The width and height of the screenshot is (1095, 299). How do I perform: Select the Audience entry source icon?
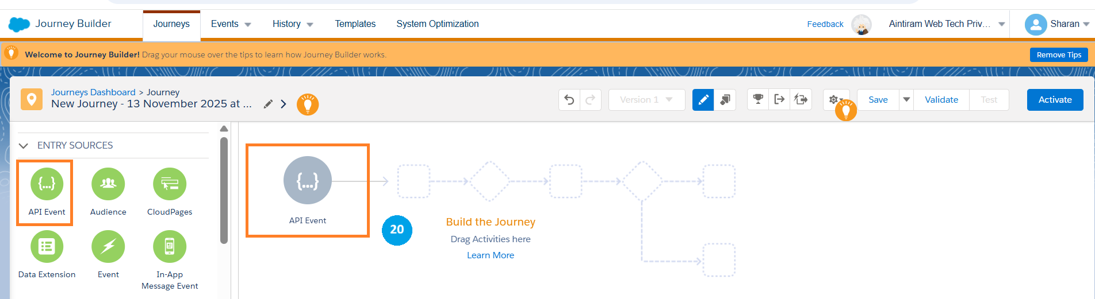click(108, 184)
